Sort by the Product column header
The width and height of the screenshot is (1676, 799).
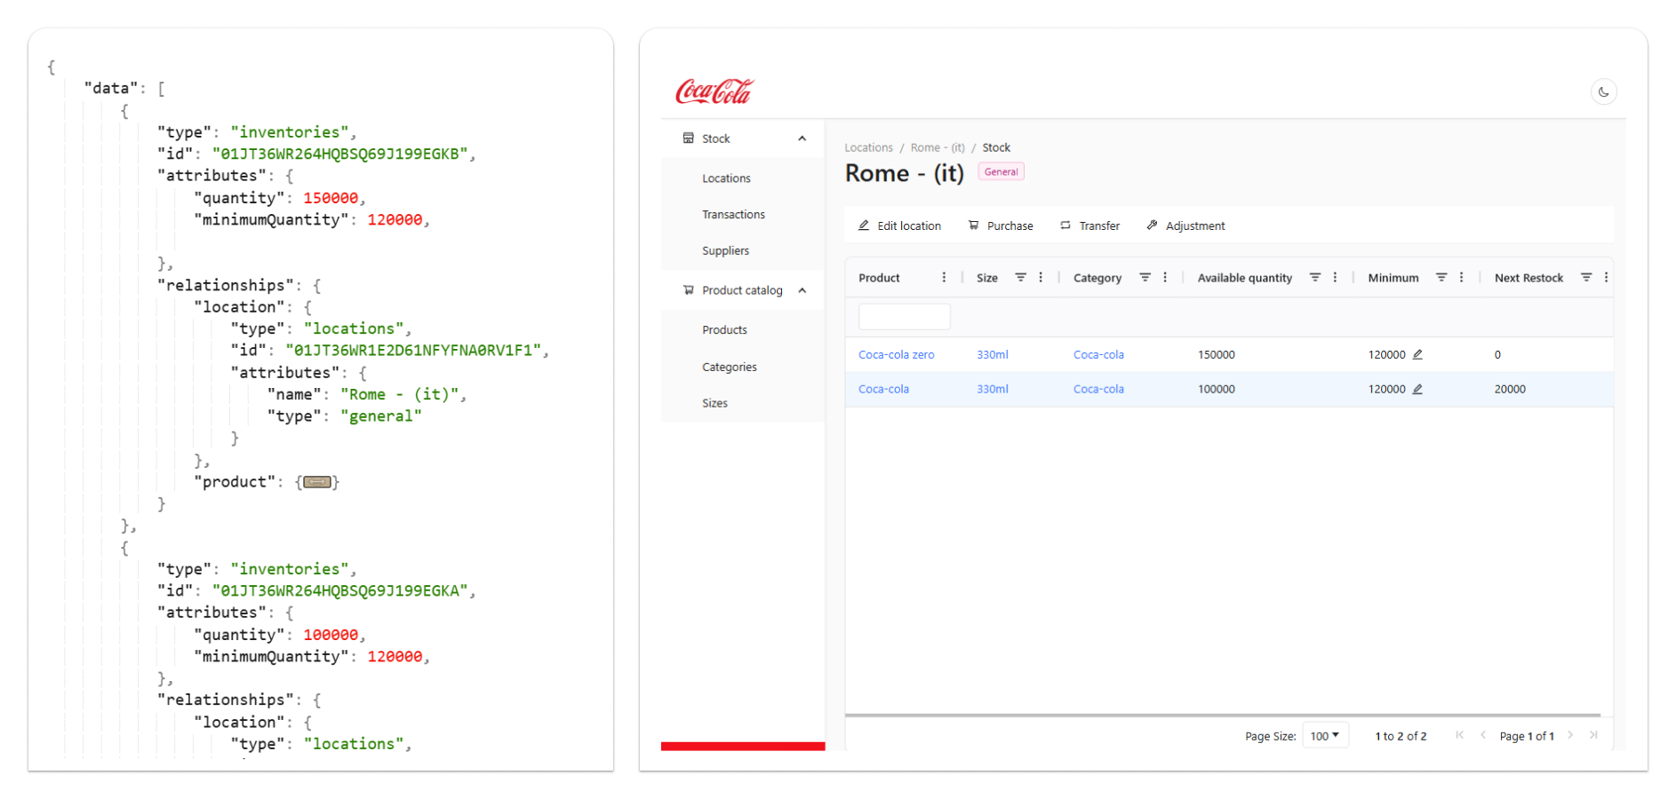pyautogui.click(x=879, y=278)
